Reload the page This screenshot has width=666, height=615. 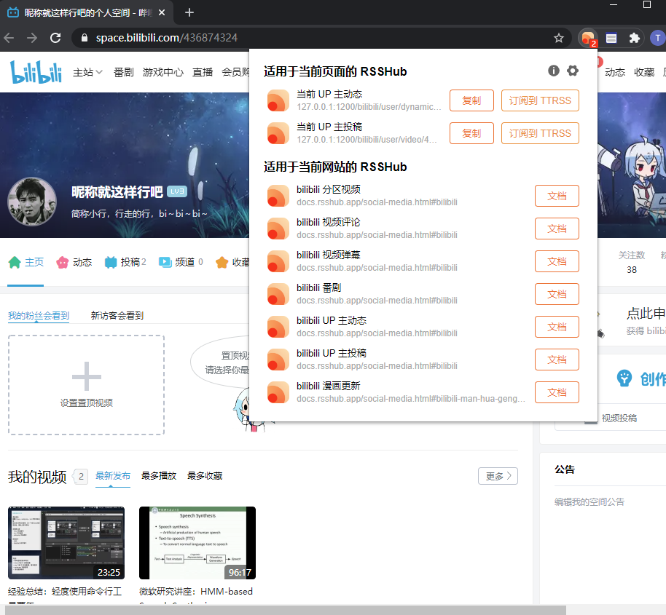pos(54,38)
